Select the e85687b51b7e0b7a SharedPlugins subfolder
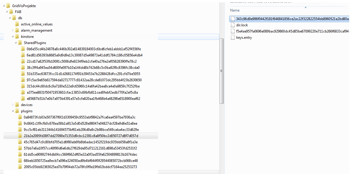This screenshot has width=352, height=174. pos(83,99)
